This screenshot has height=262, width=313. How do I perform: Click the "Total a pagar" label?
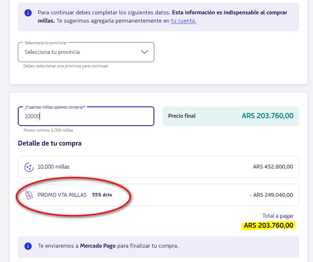(278, 216)
